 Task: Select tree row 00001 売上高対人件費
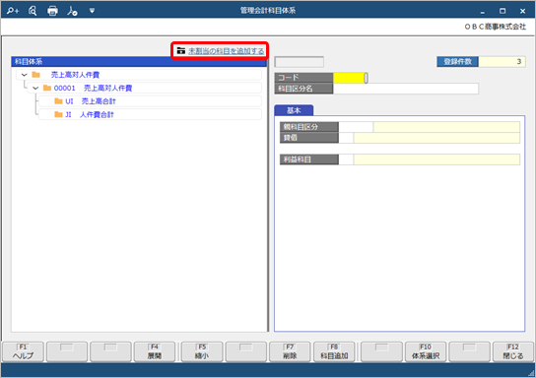(145, 88)
